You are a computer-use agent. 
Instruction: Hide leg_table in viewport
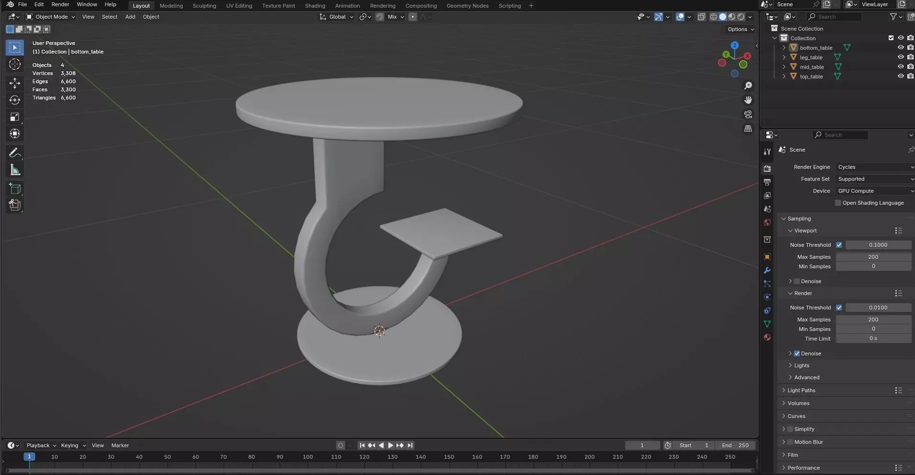click(901, 57)
